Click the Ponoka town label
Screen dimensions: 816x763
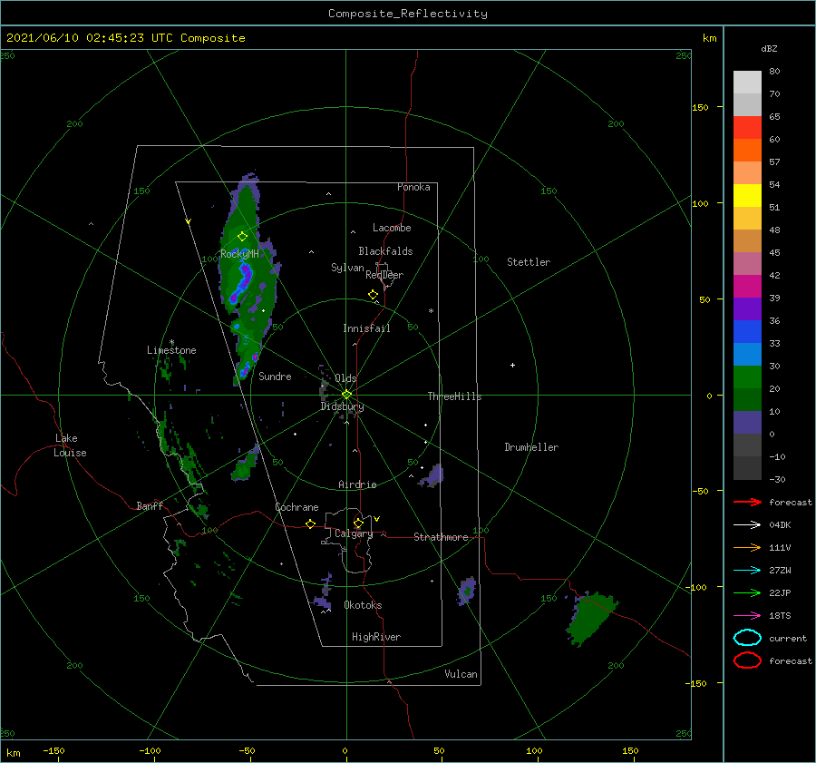413,187
